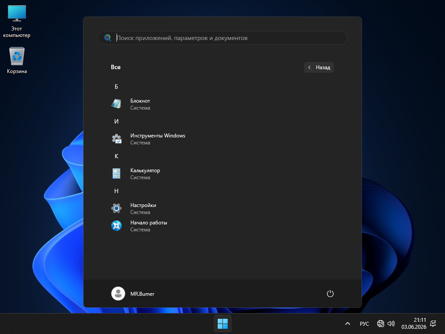Click the volume speaker tray icon
The height and width of the screenshot is (334, 445).
click(x=391, y=324)
